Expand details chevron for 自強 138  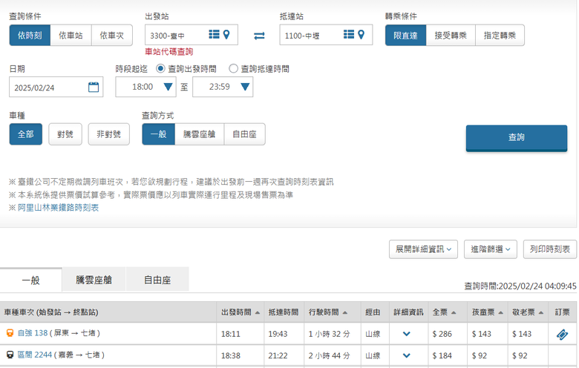(407, 334)
